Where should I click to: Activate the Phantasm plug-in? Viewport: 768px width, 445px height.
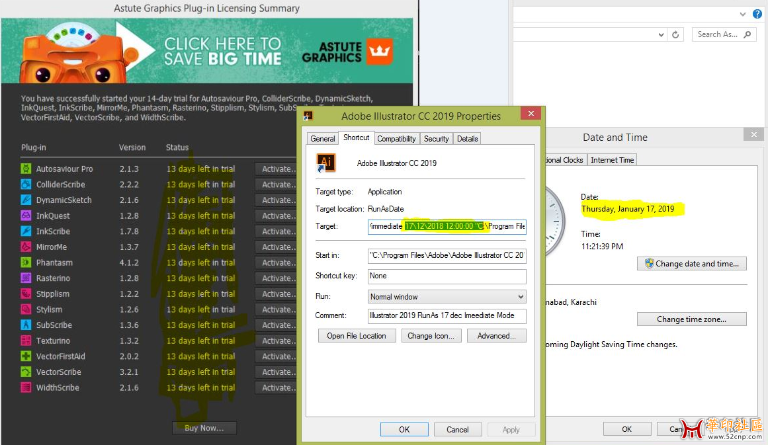[x=277, y=263]
